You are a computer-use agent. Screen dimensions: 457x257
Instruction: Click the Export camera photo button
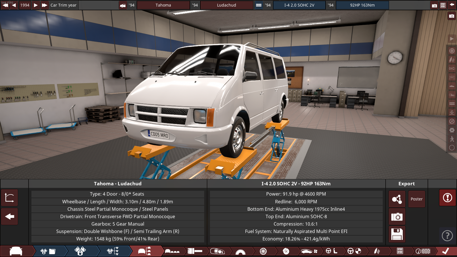(x=397, y=217)
